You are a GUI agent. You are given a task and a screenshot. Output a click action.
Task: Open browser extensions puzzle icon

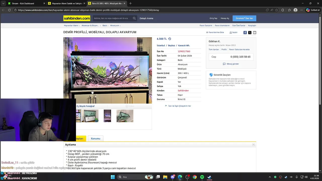[x=283, y=10]
